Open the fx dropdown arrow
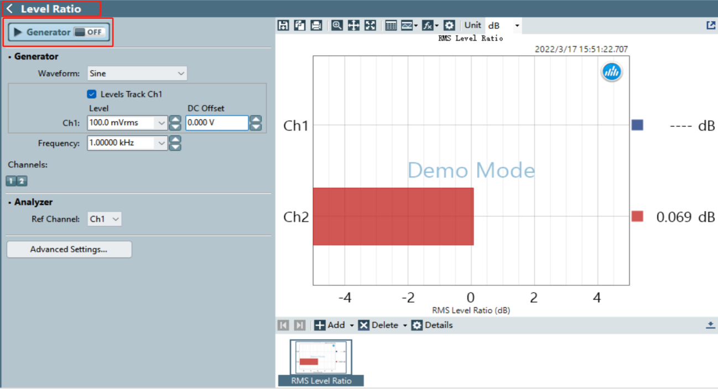718x389 pixels. pyautogui.click(x=437, y=26)
